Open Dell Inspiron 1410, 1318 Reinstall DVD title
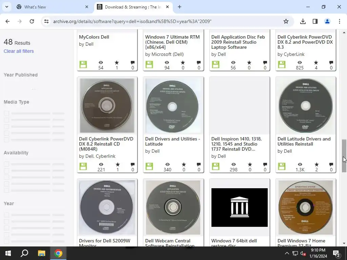347x260 pixels. [236, 144]
